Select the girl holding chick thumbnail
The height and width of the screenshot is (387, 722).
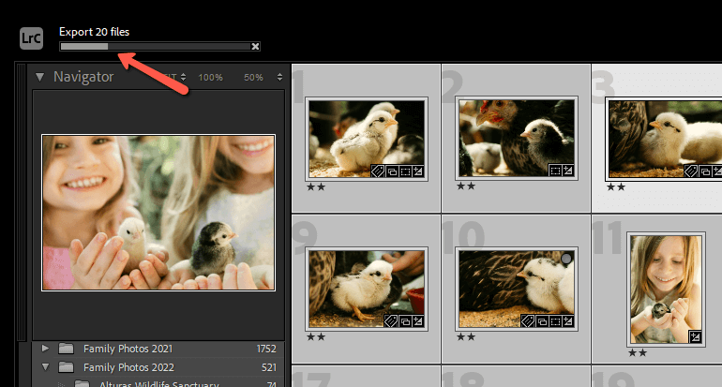pos(666,289)
